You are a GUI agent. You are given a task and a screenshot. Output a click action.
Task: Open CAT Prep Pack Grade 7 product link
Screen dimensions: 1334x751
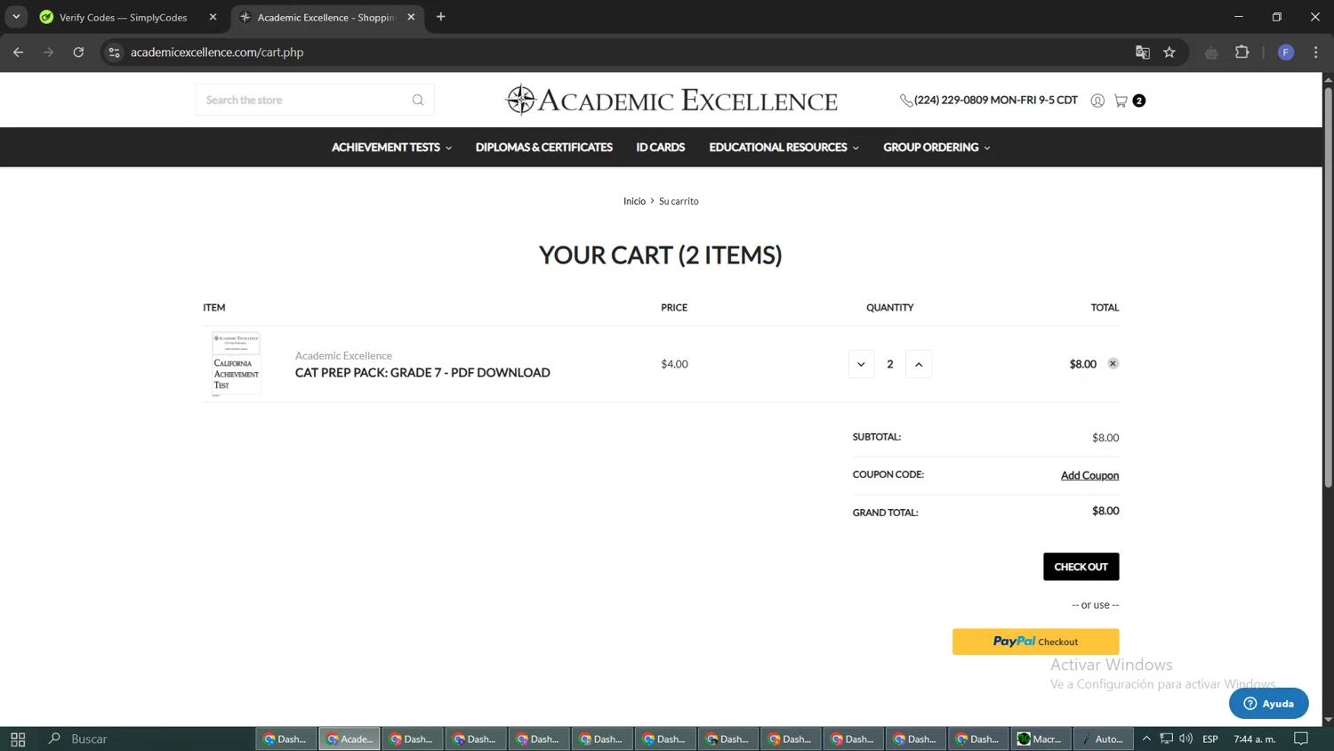click(x=422, y=373)
